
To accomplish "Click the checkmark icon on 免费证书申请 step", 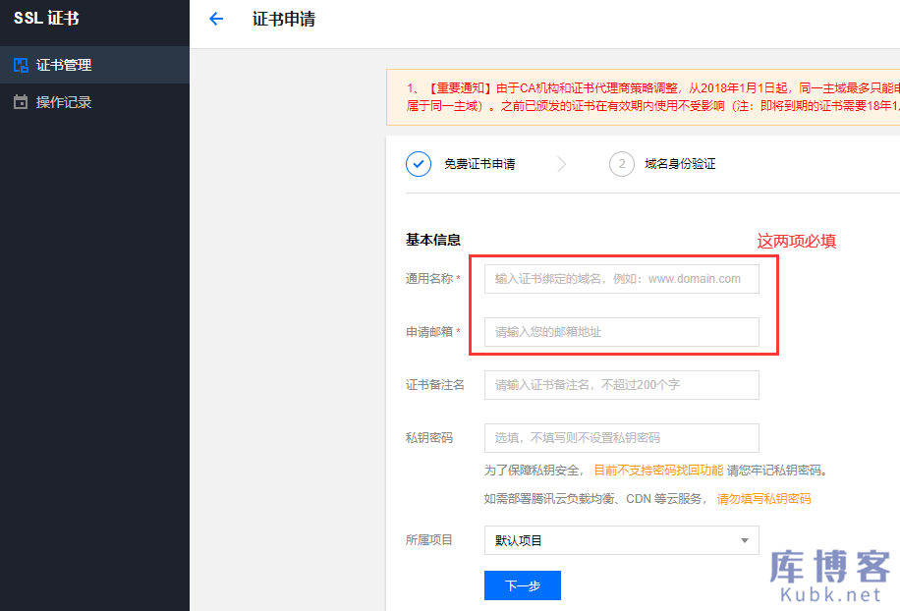I will click(418, 164).
